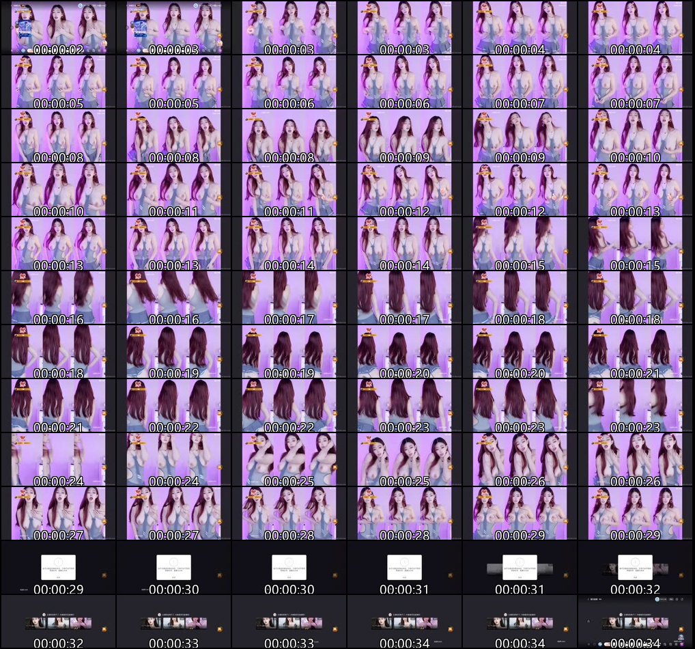Click 00:00:31 frame with blurred strip behind dialog
The image size is (695, 649).
click(x=520, y=567)
